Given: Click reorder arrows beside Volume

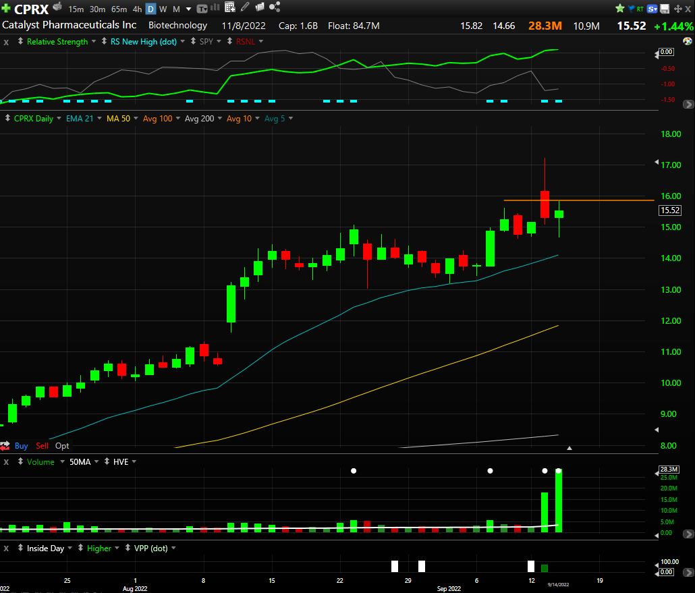Looking at the screenshot, I should (20, 461).
